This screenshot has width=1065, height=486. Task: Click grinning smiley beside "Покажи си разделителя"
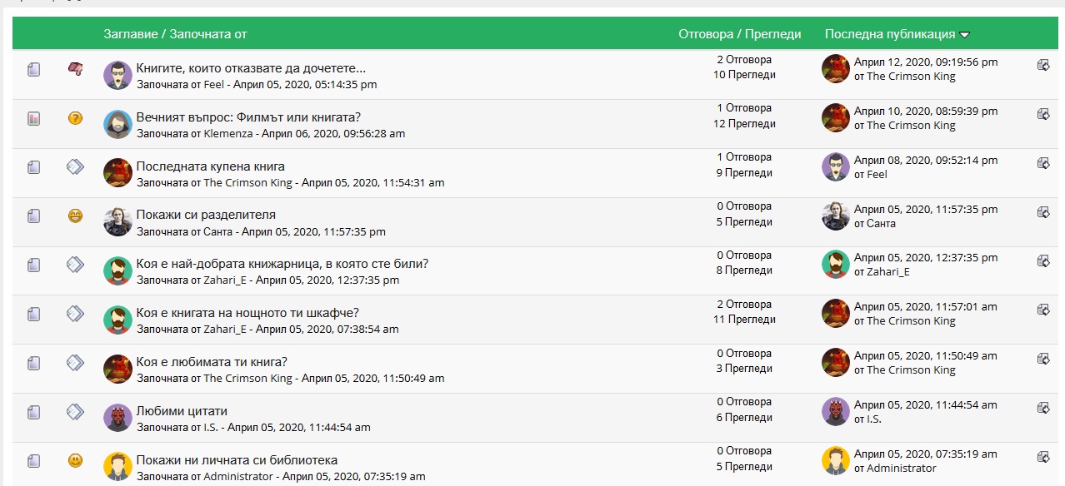click(x=75, y=216)
